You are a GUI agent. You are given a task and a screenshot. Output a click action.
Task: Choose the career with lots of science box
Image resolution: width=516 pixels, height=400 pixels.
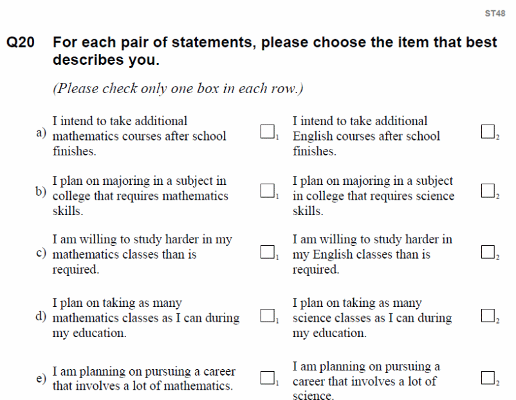pyautogui.click(x=488, y=378)
